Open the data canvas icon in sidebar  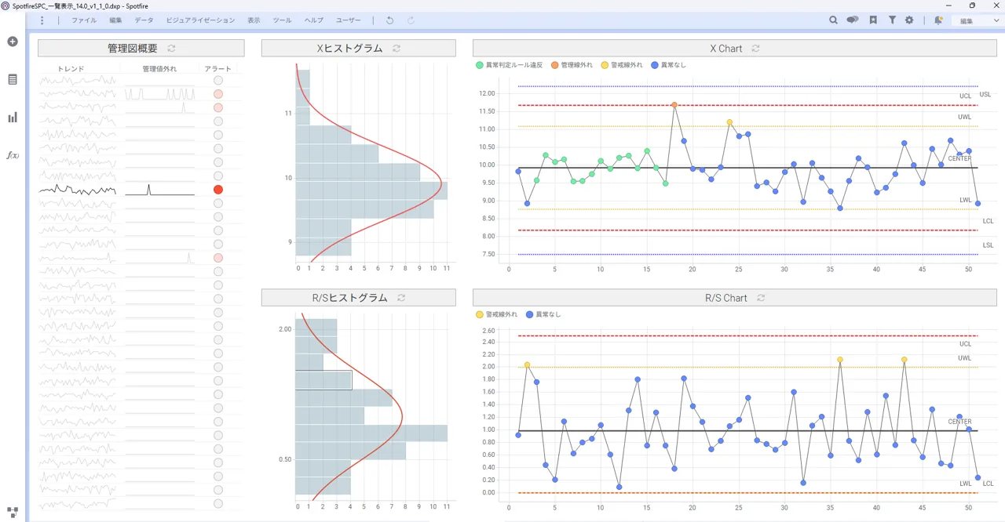pos(13,512)
